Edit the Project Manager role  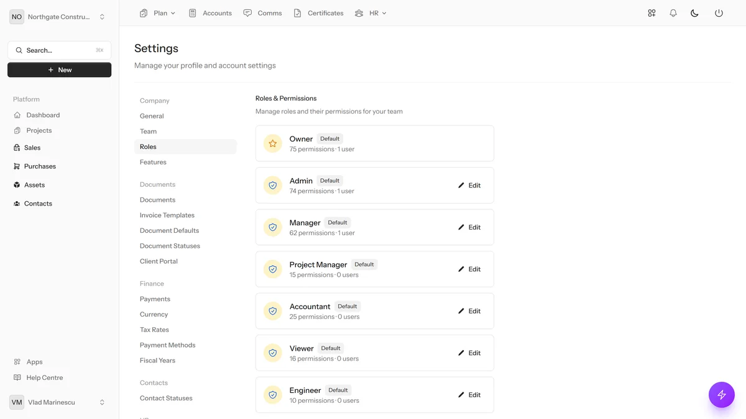(x=469, y=269)
